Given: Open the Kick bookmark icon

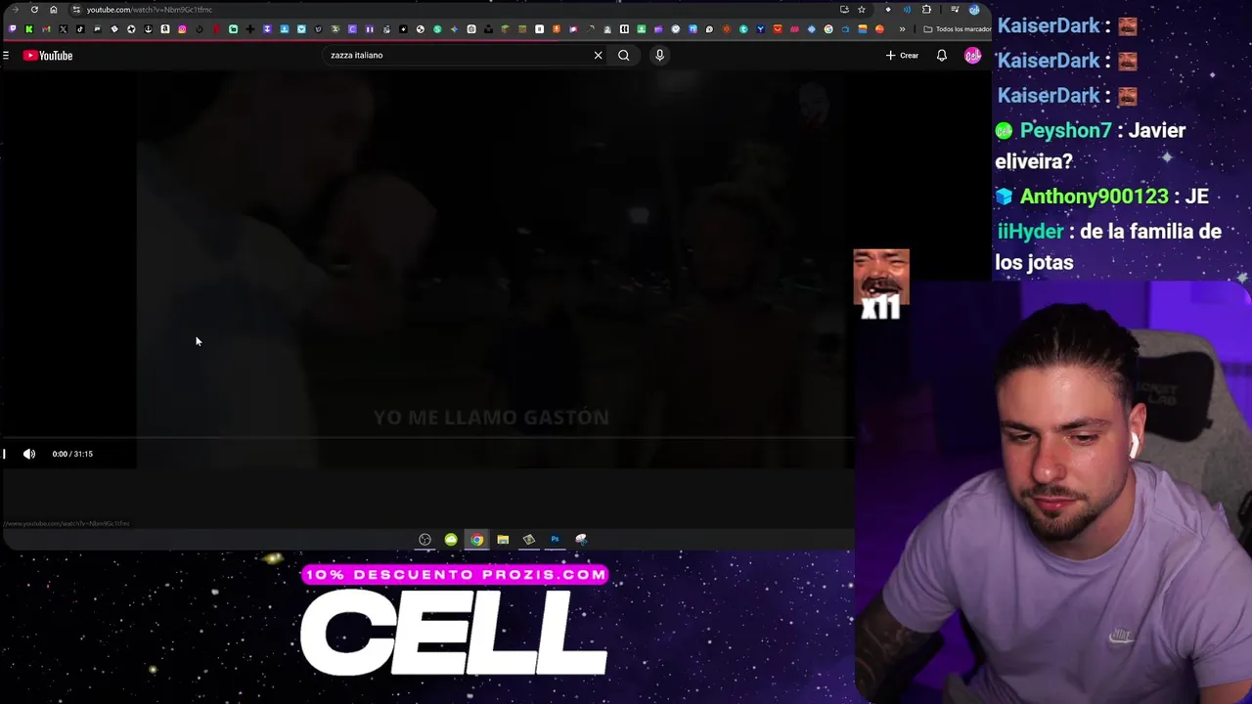Looking at the screenshot, I should point(29,29).
